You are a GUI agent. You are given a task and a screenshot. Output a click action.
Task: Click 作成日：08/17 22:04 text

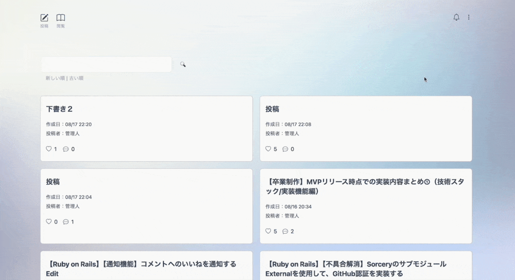68,197
